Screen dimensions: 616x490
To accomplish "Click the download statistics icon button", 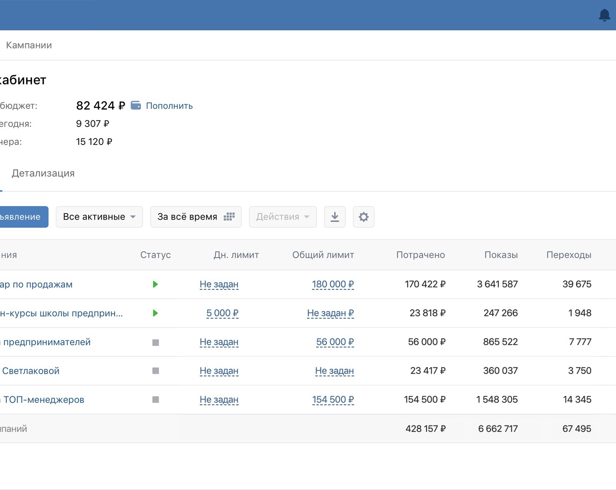I will coord(335,217).
